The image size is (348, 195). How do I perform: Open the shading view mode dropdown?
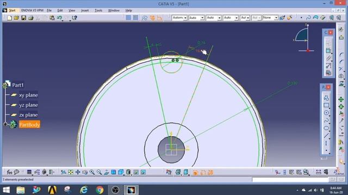128,172
